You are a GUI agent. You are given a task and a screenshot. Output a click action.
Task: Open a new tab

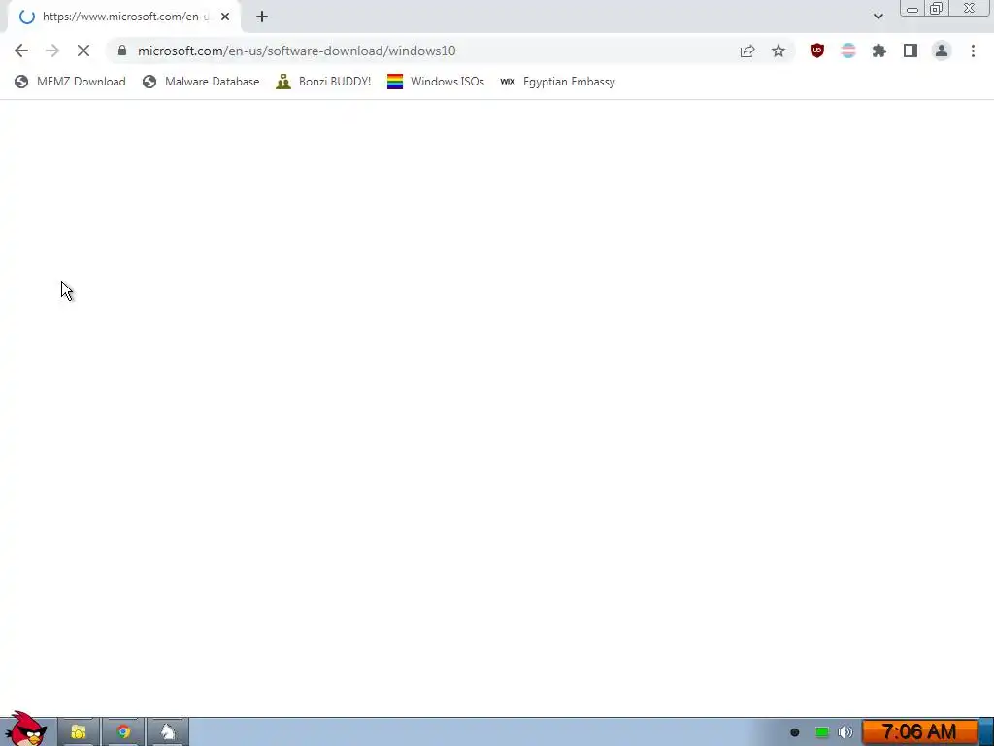click(262, 17)
